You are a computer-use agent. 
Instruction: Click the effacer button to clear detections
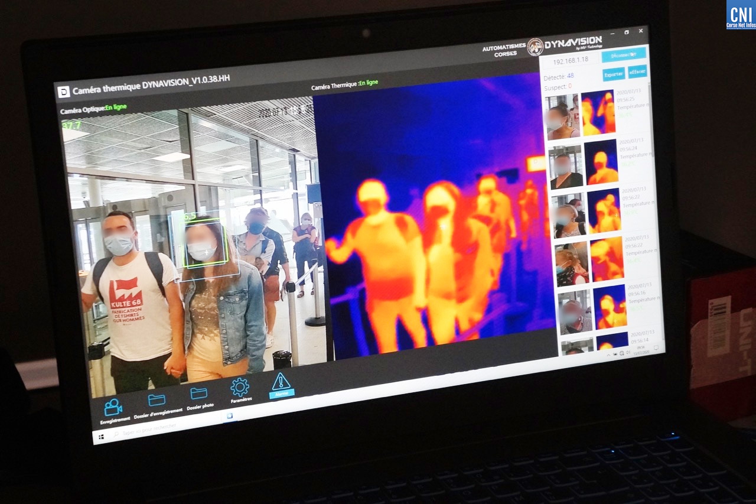[637, 71]
